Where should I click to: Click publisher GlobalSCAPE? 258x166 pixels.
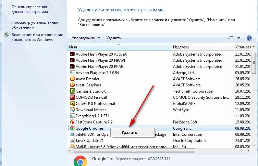184,104
